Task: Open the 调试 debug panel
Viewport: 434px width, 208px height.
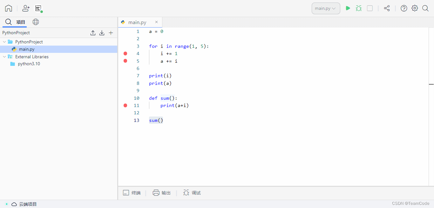Action: point(192,193)
